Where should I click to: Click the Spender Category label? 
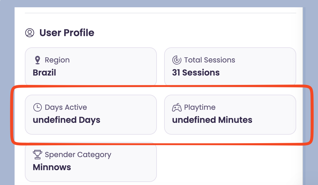pos(78,155)
